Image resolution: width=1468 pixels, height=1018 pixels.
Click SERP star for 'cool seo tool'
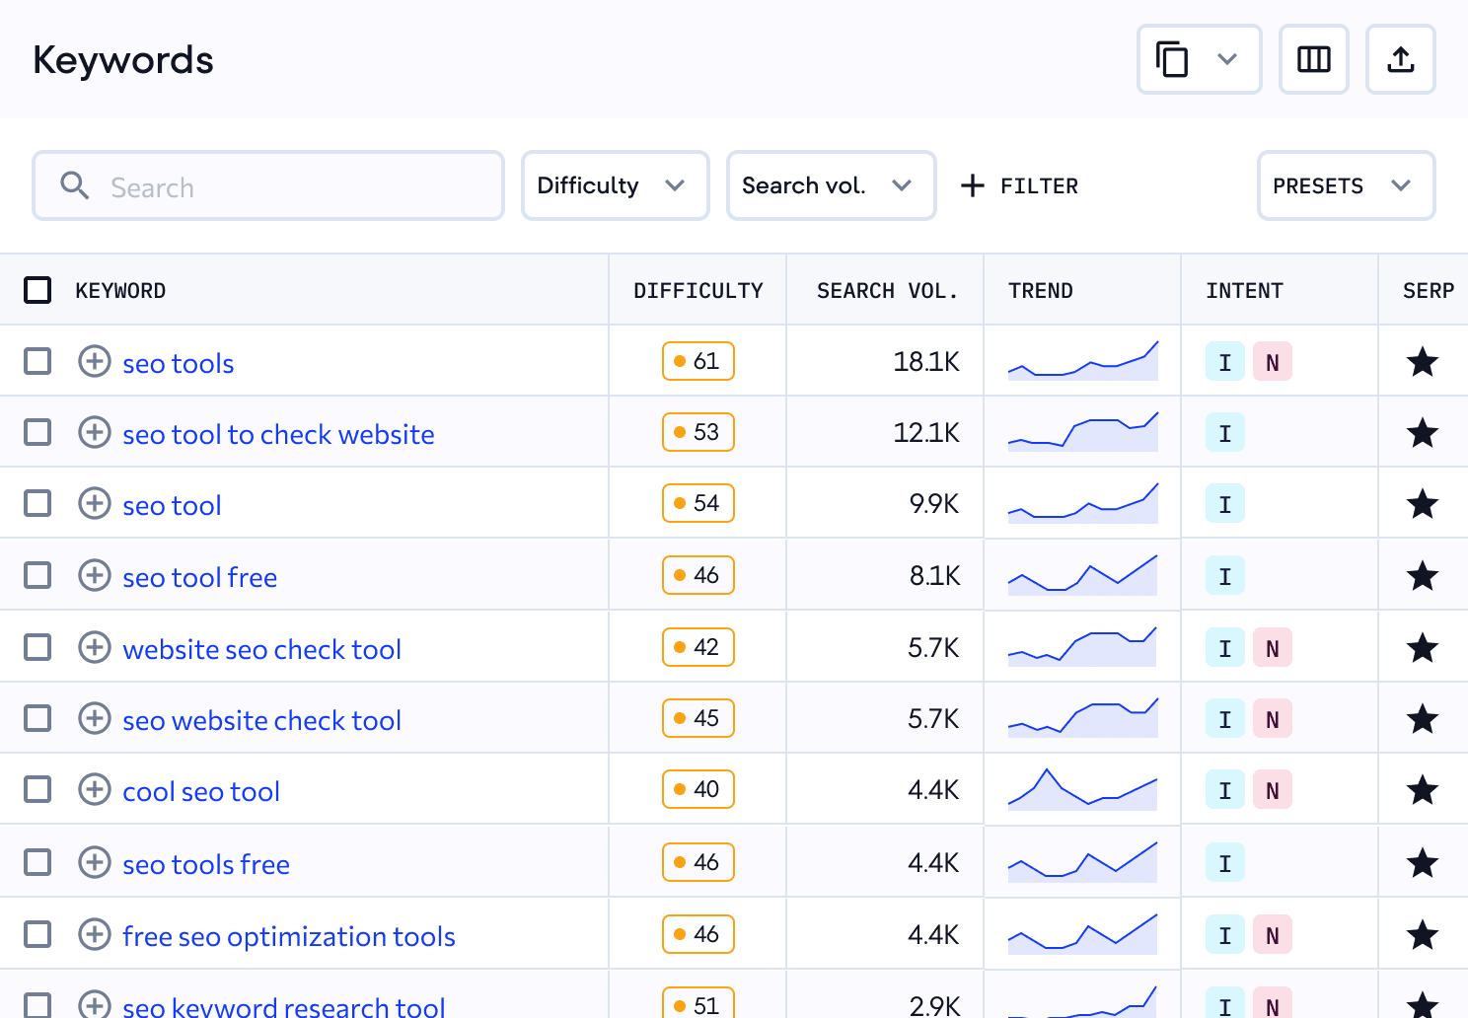[1423, 790]
